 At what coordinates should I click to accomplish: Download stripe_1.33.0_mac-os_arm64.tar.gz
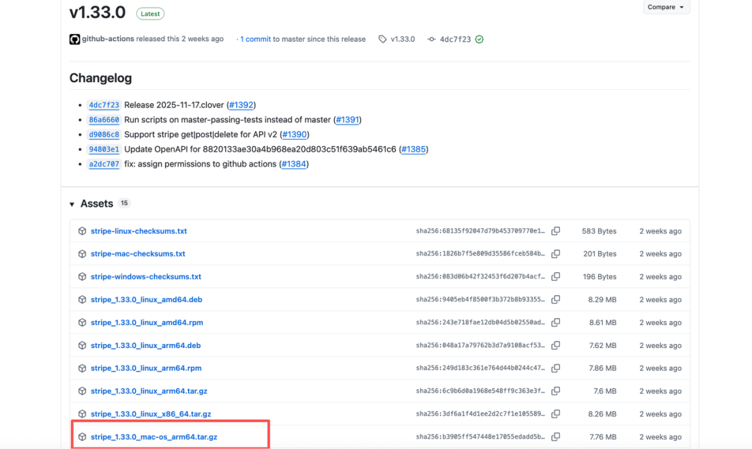154,436
